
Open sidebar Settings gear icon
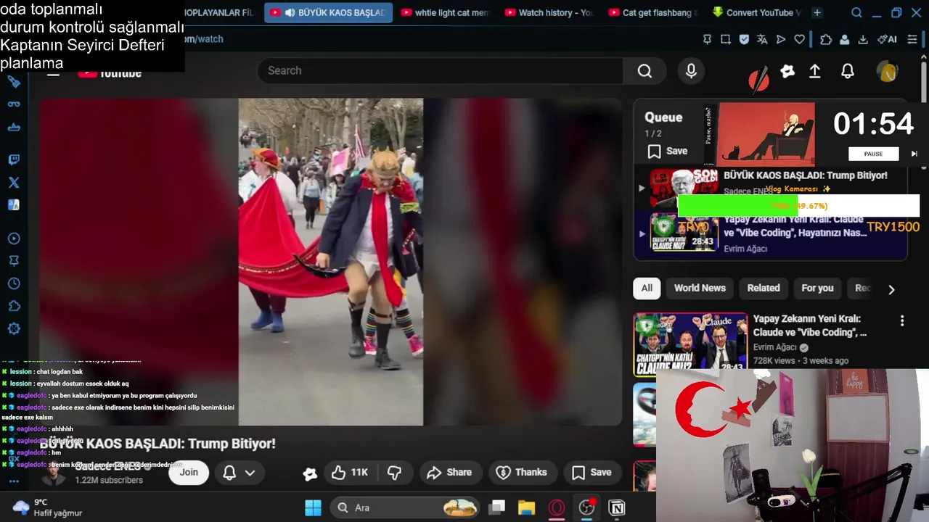14,328
